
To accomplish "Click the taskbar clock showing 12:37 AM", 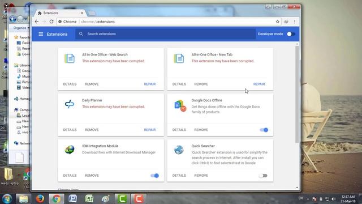I will coord(348,199).
